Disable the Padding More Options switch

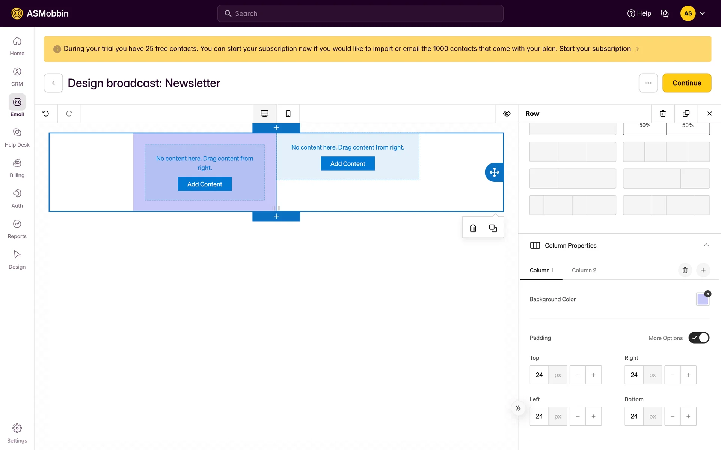coord(698,337)
